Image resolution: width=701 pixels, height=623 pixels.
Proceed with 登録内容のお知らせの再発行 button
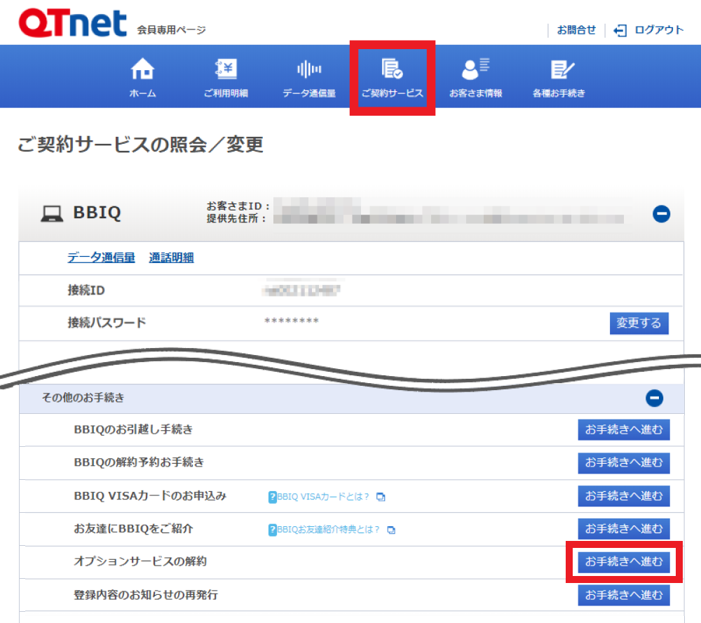click(623, 595)
